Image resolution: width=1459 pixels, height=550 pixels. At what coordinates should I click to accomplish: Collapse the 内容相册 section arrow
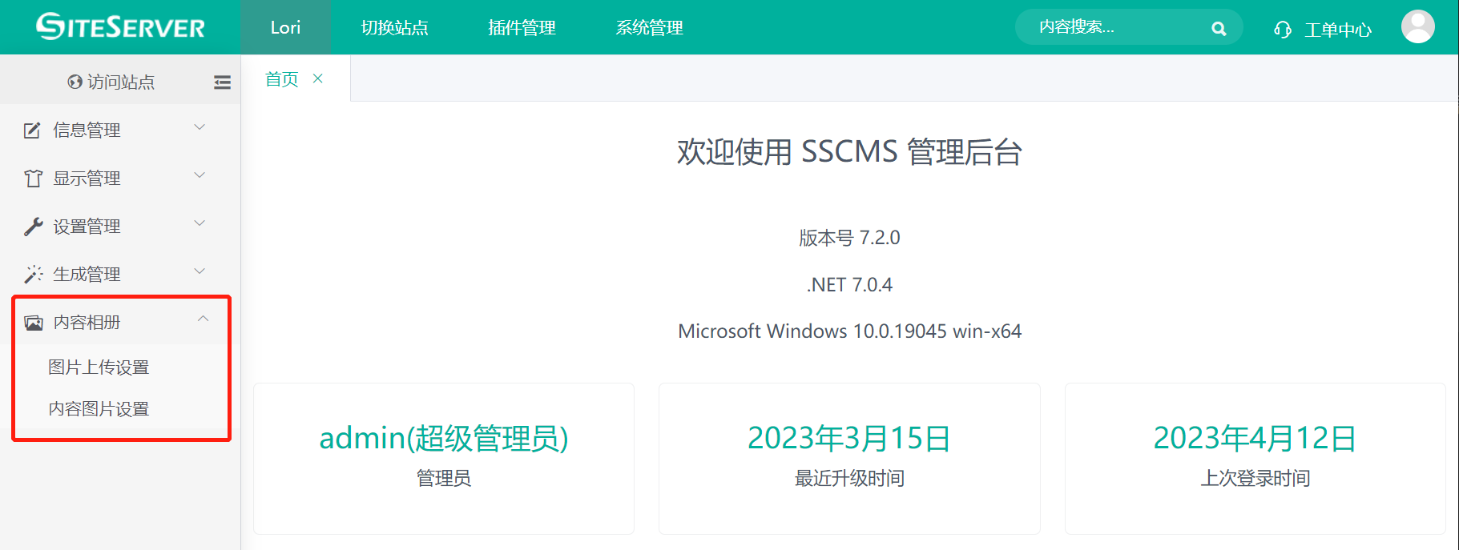click(203, 319)
